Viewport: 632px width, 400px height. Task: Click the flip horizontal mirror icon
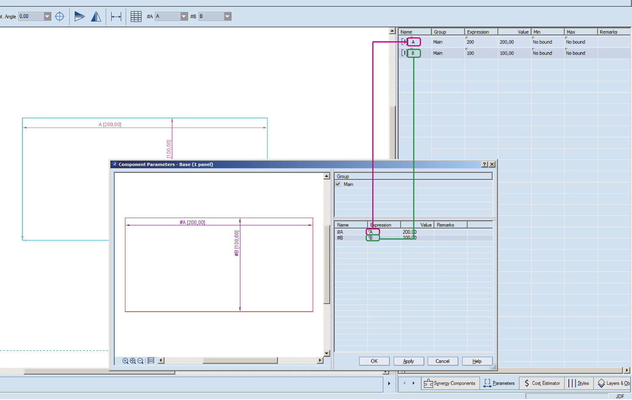pos(96,16)
